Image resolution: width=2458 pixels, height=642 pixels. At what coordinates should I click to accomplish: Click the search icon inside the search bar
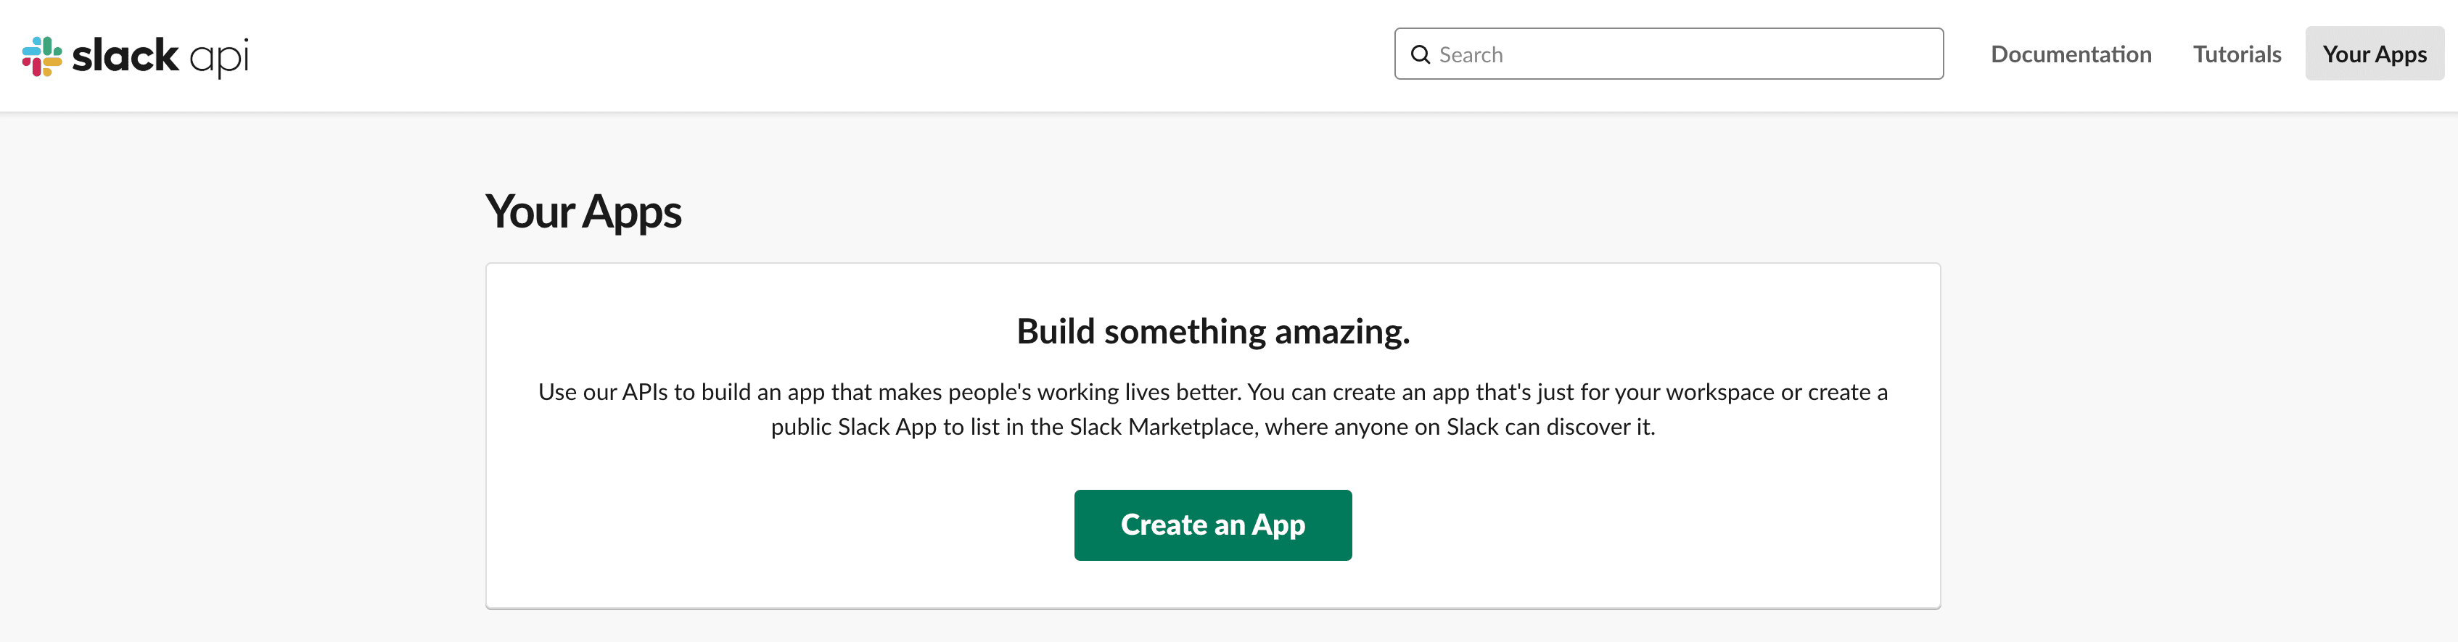coord(1421,54)
